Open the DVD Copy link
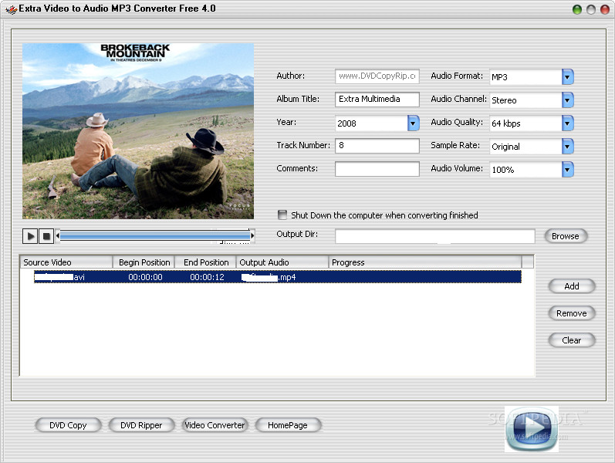 68,425
